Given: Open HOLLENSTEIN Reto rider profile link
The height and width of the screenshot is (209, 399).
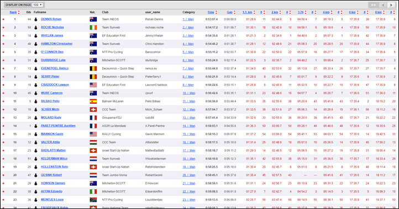Looking at the screenshot, I should (55, 167).
